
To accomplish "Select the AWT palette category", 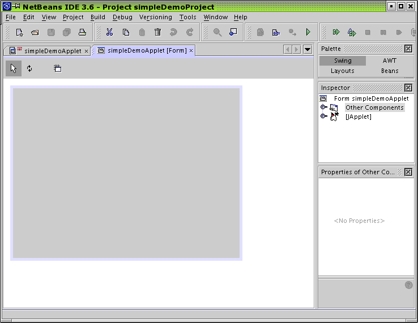I will [x=390, y=61].
